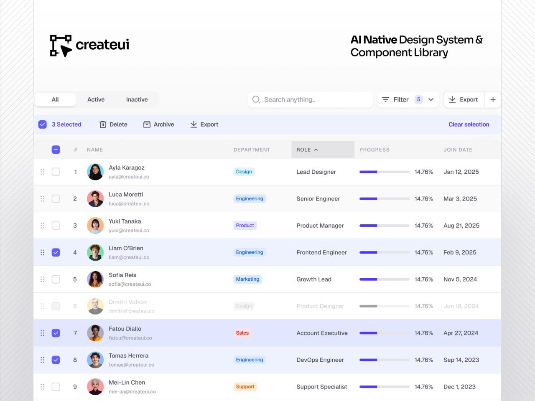Uncheck the 3 Selected checkbox
This screenshot has height=401, width=535.
(43, 124)
